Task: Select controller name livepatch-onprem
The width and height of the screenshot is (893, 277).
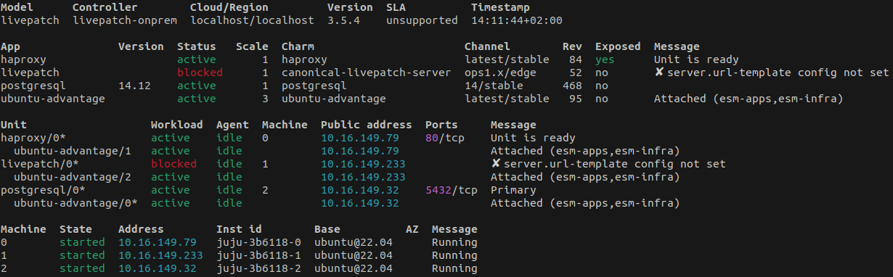Action: click(125, 20)
